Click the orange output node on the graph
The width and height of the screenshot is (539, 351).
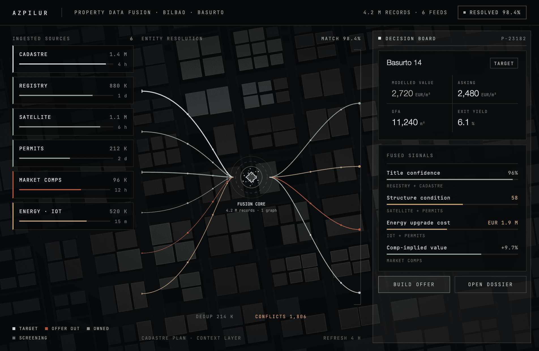coord(360,230)
